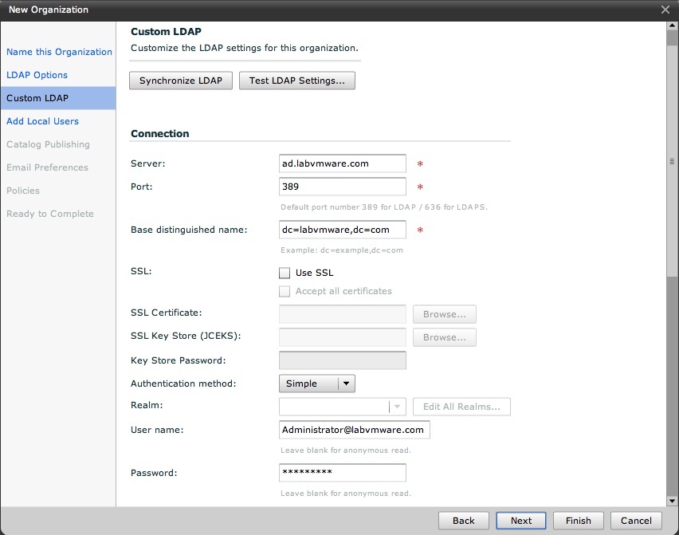The image size is (679, 535).
Task: Click Finish to complete wizard
Action: [578, 521]
